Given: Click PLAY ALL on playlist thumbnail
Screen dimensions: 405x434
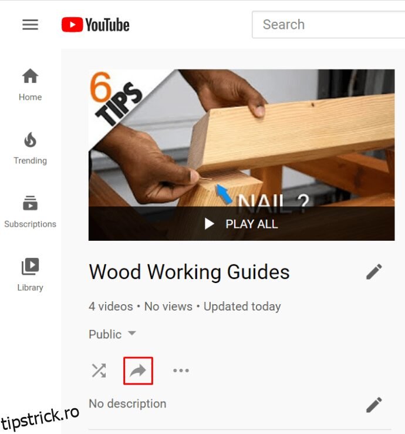Looking at the screenshot, I should pos(241,224).
